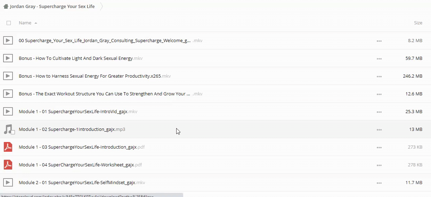This screenshot has height=197, width=431.
Task: Click the home icon in breadcrumb
Action: 6,6
